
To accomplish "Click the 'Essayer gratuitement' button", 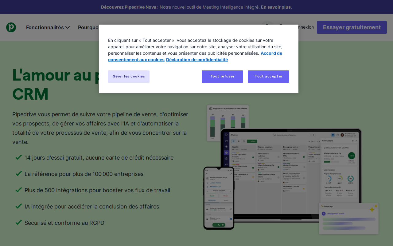I will (352, 27).
